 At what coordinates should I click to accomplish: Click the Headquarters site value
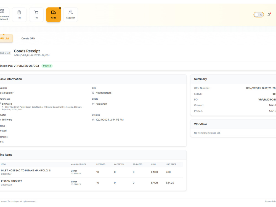[104, 93]
